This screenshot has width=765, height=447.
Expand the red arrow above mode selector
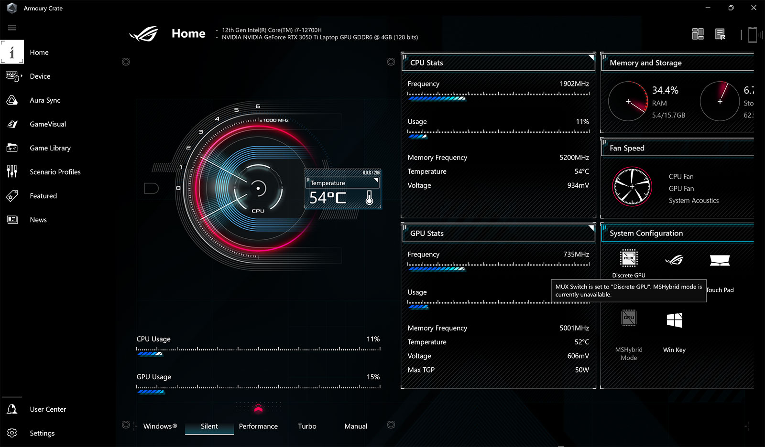pyautogui.click(x=258, y=408)
